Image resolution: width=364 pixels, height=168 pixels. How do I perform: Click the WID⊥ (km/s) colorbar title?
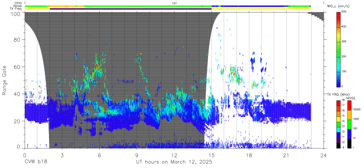coord(338,6)
